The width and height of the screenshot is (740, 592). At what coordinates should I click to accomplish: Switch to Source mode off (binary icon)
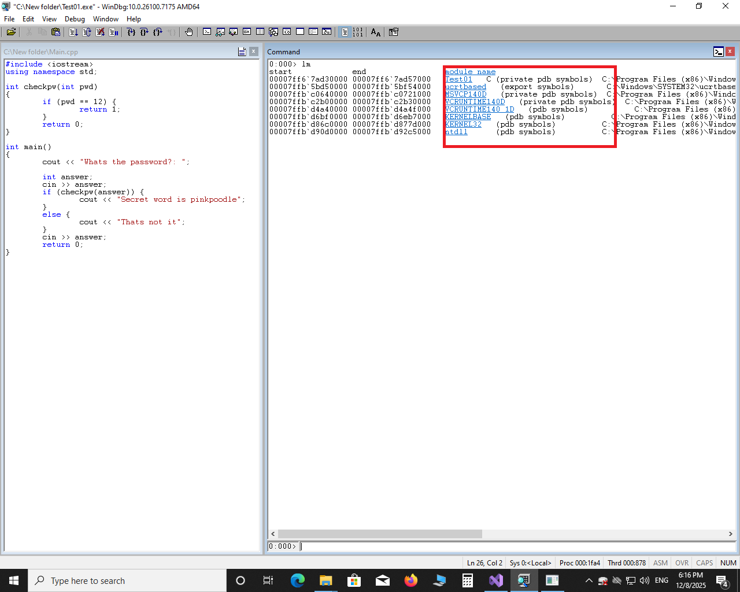[x=358, y=32]
